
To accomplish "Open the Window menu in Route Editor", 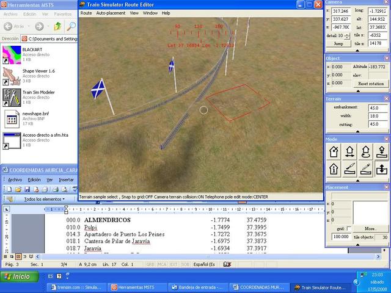I will pos(150,13).
